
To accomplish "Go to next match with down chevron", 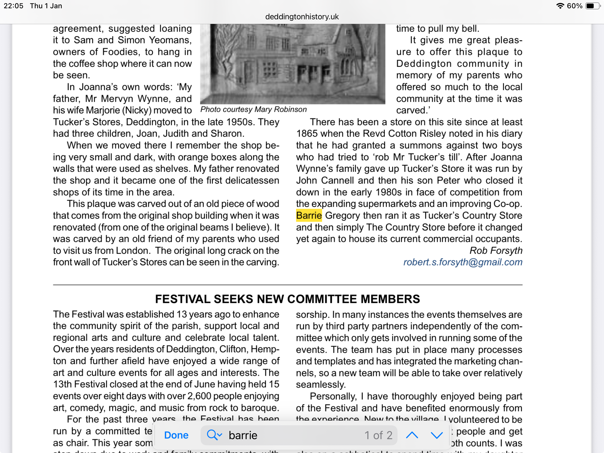I will tap(436, 435).
